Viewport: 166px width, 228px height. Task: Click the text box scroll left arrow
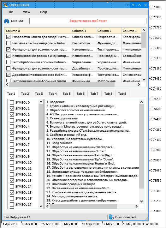point(47,206)
